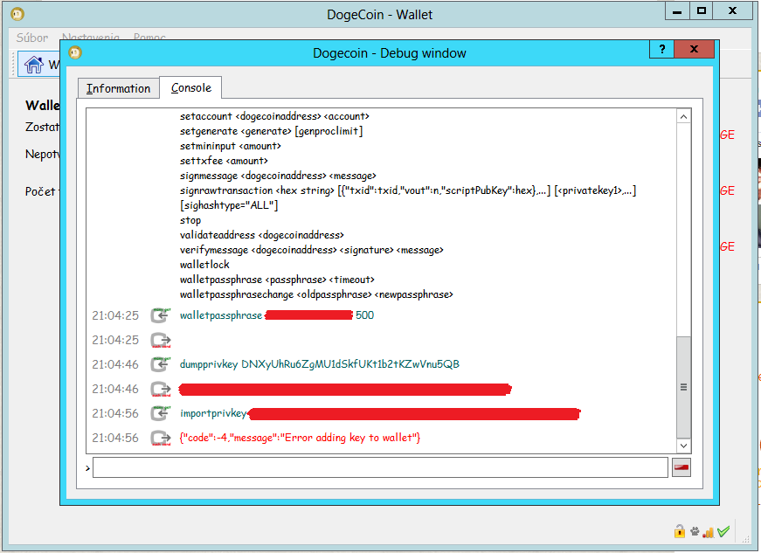The width and height of the screenshot is (761, 553).
Task: Click the network connections bars icon
Action: click(x=708, y=532)
